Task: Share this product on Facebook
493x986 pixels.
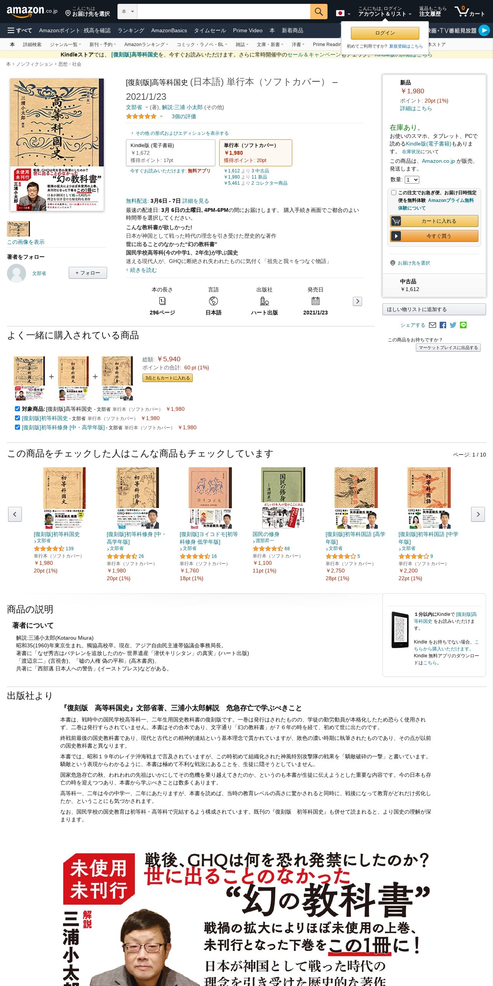Action: click(x=443, y=325)
